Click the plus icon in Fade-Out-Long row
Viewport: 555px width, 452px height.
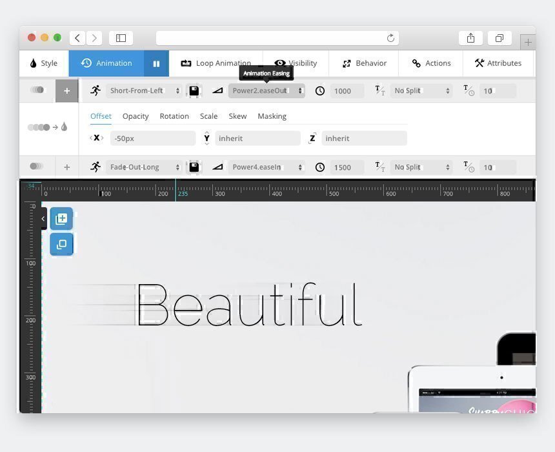coord(66,167)
